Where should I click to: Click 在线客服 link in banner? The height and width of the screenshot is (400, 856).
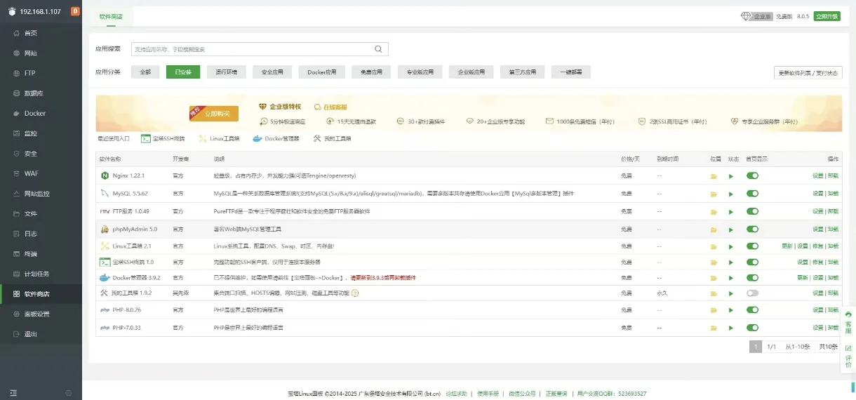[330, 107]
